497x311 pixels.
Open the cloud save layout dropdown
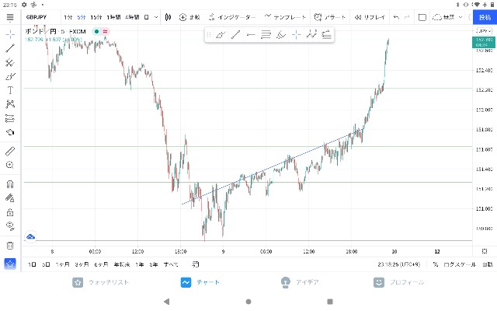447,17
